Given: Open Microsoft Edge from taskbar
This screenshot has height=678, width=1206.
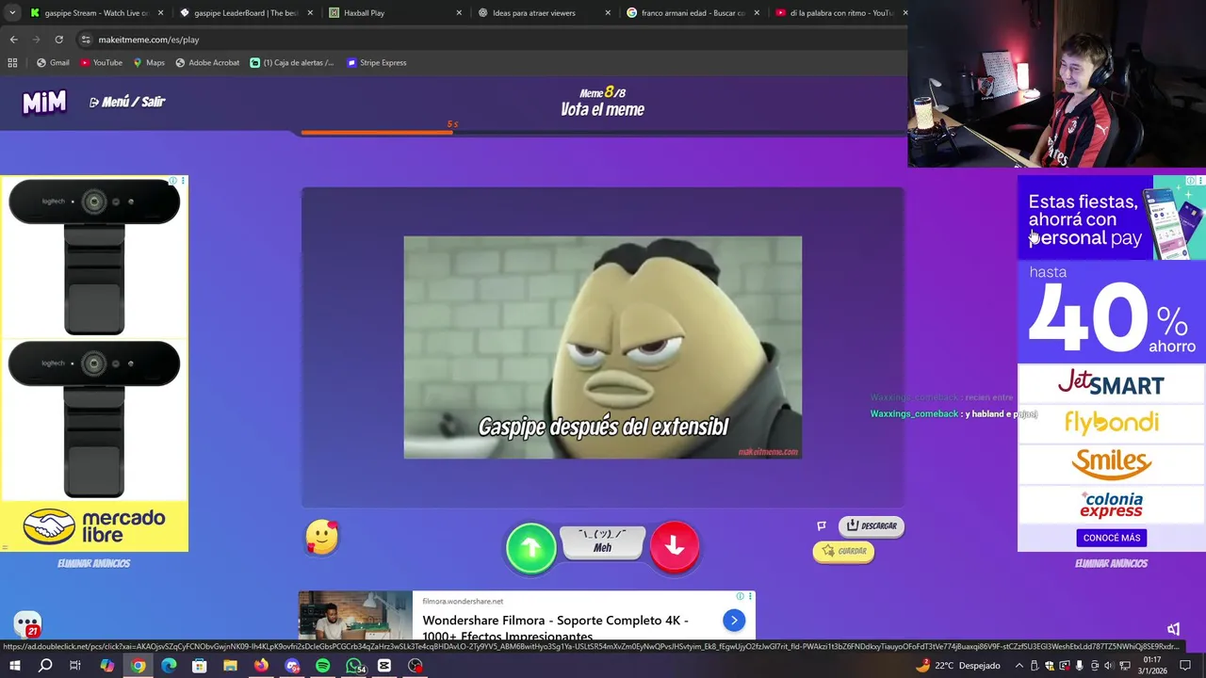Looking at the screenshot, I should (169, 666).
